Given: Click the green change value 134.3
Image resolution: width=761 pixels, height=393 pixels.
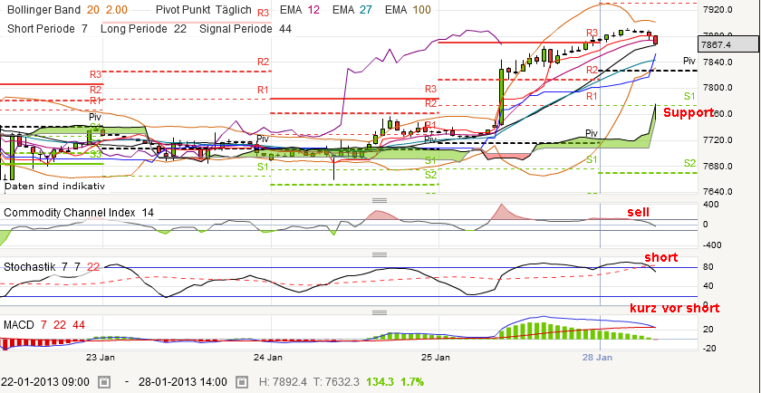Looking at the screenshot, I should [x=380, y=381].
